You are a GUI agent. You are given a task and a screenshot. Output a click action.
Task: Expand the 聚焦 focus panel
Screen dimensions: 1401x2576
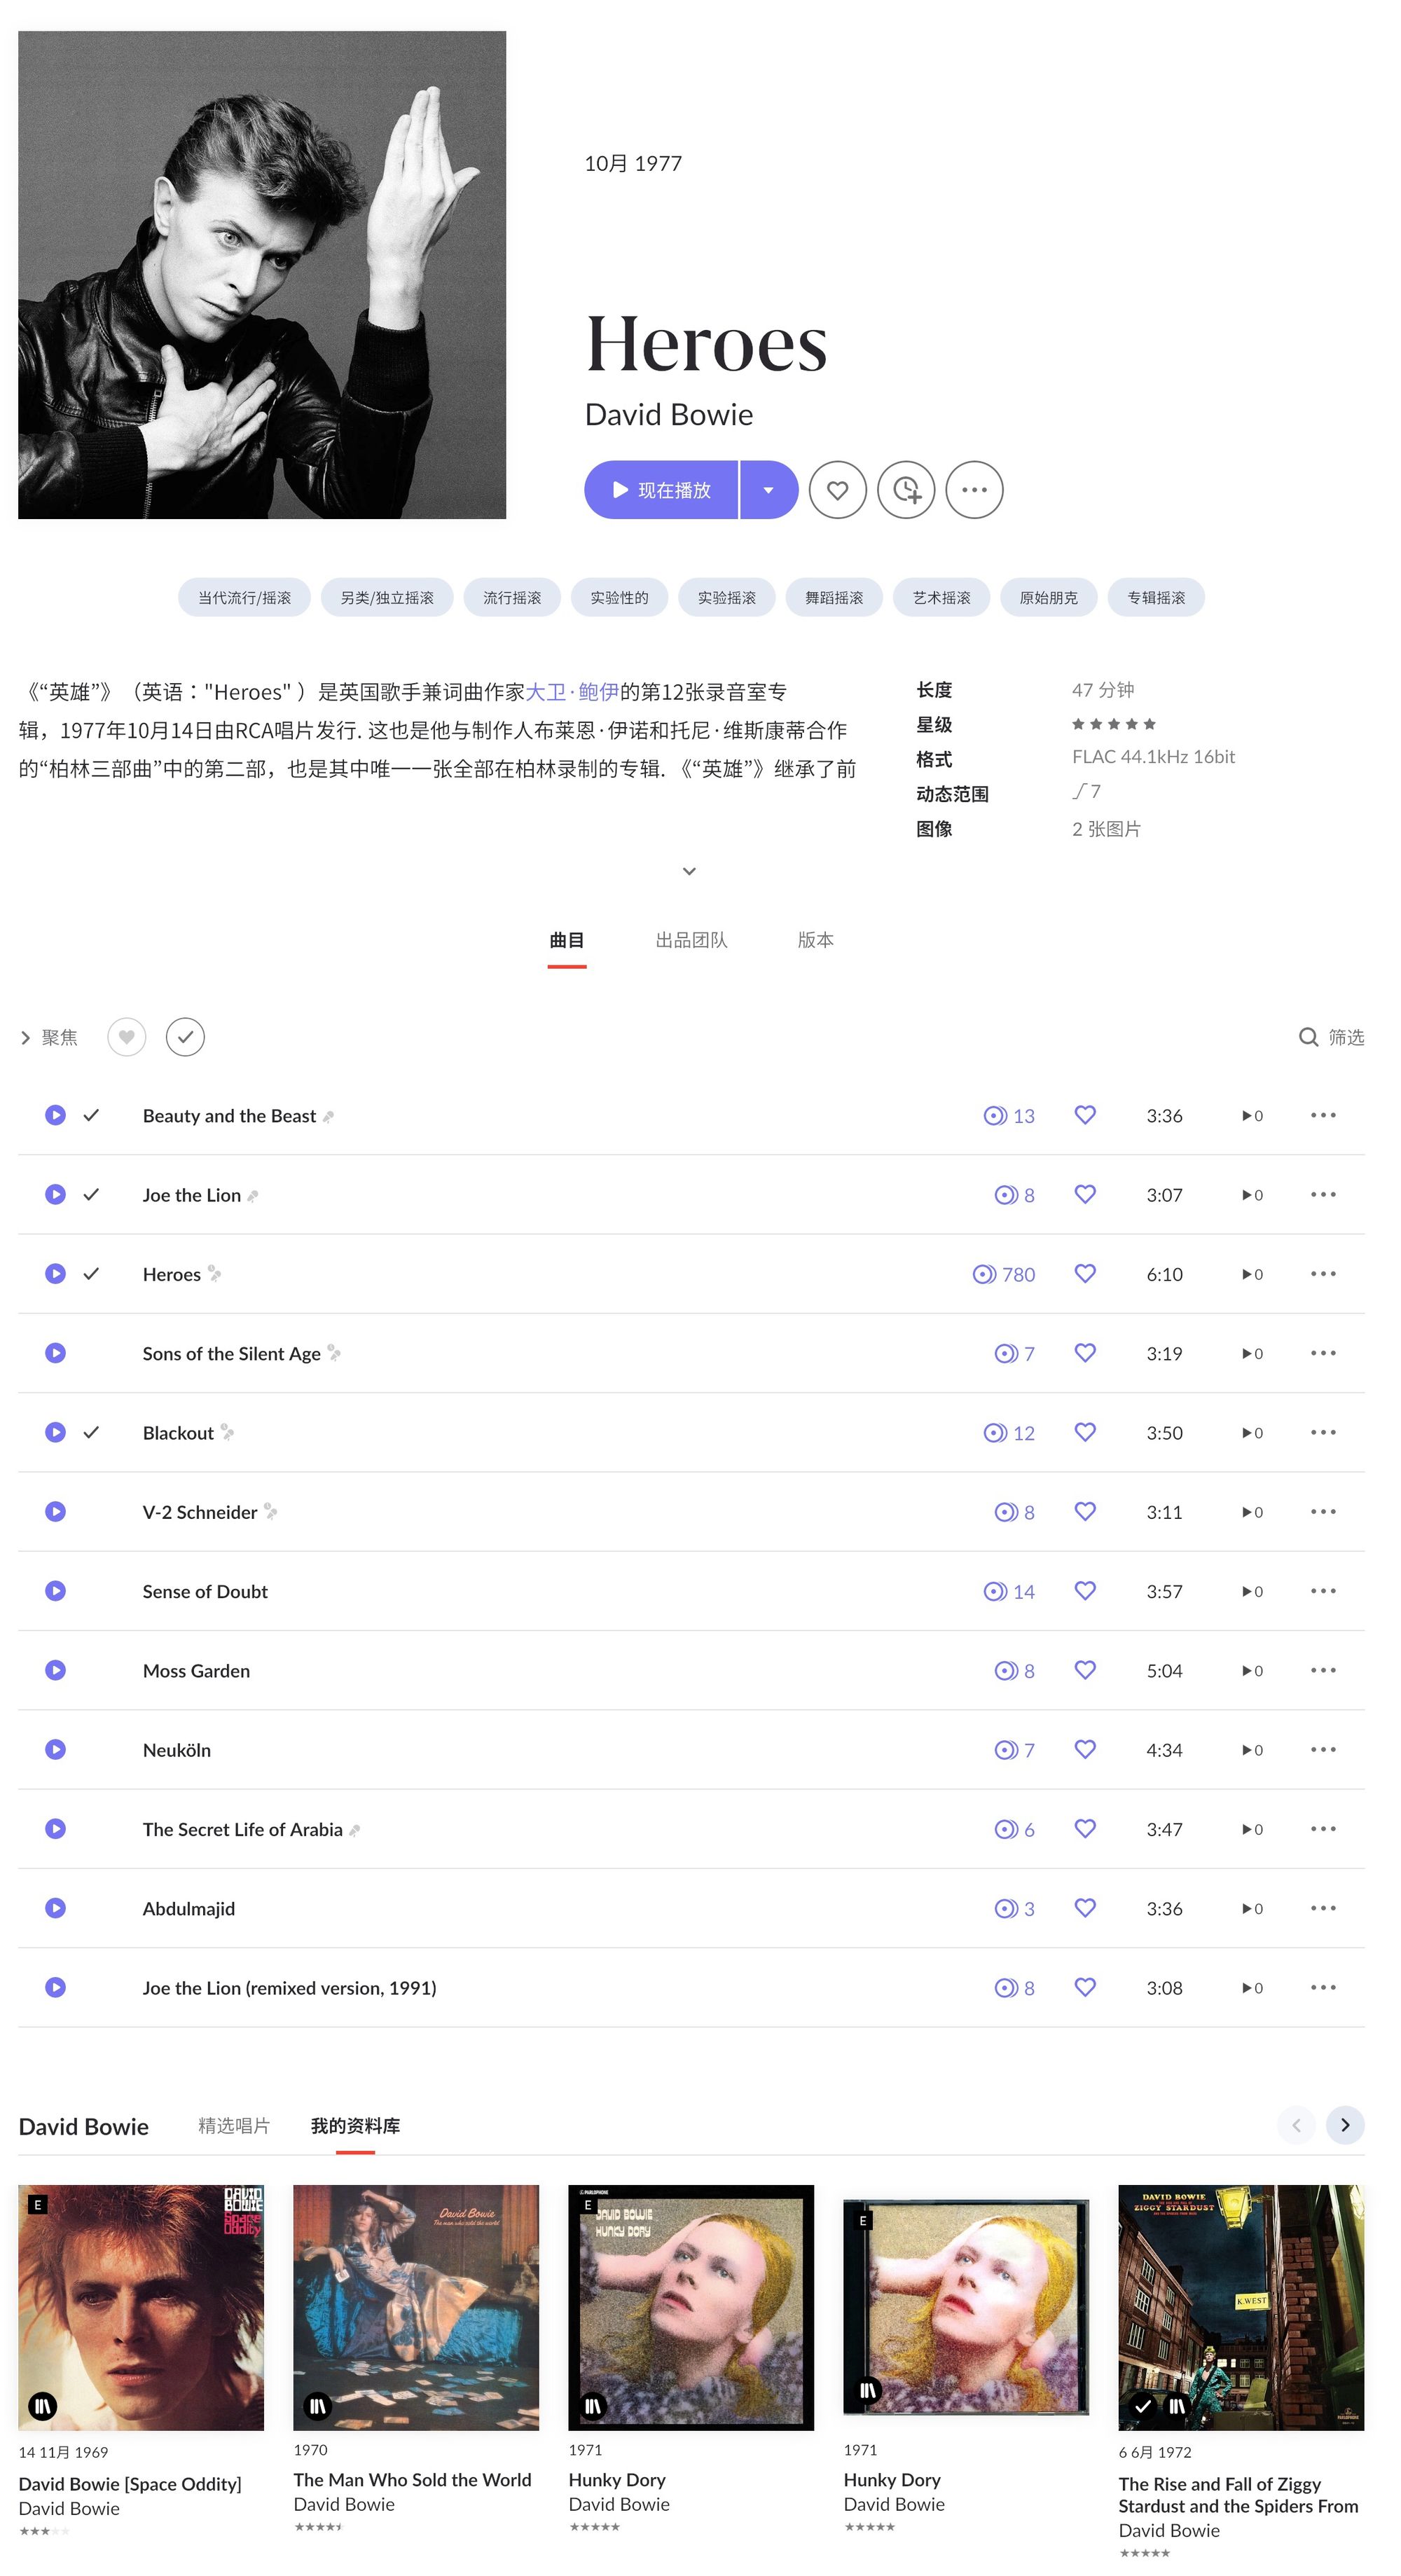point(49,1037)
